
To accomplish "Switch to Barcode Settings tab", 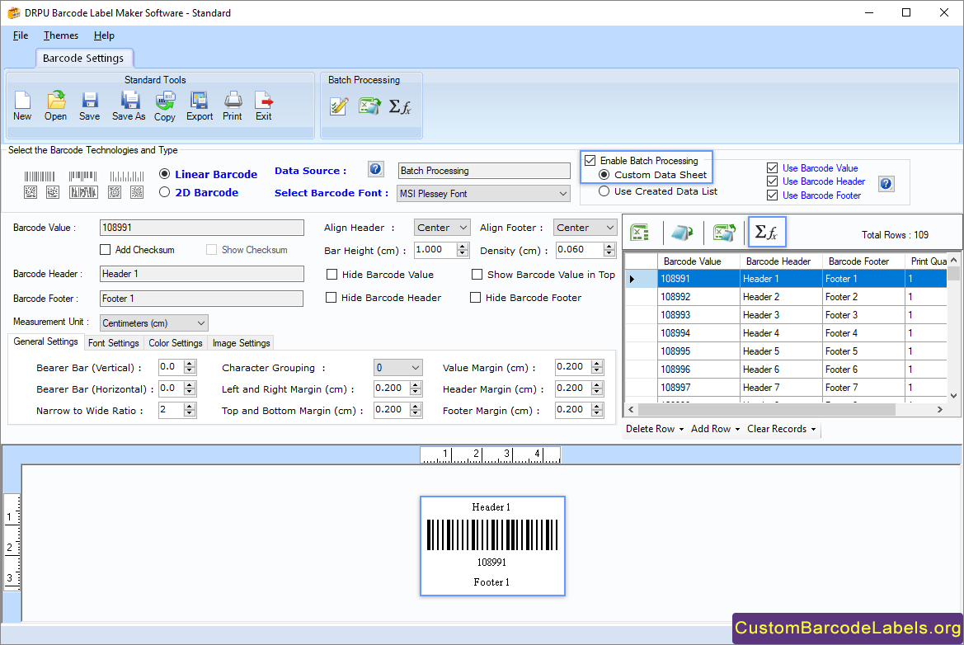I will coord(83,58).
